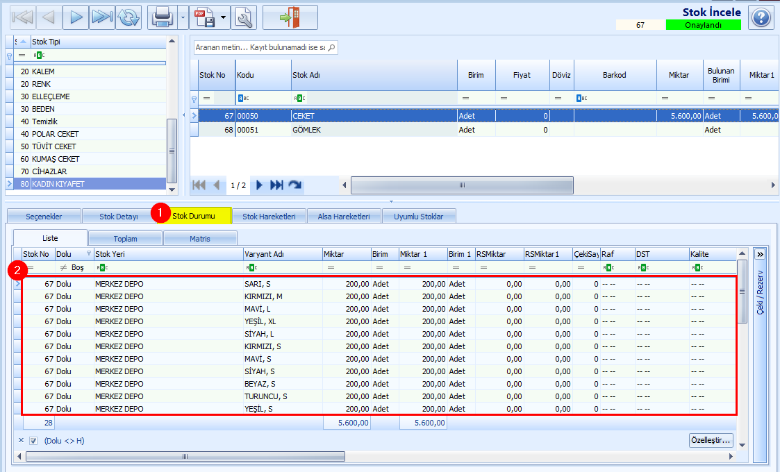
Task: Open PDF export dropdown arrow
Action: [224, 17]
